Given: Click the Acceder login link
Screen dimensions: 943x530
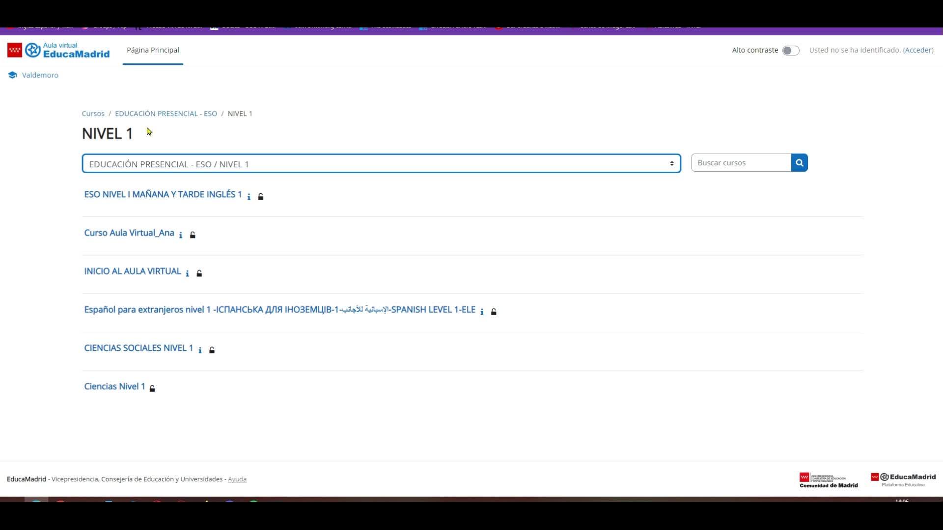Looking at the screenshot, I should point(917,50).
